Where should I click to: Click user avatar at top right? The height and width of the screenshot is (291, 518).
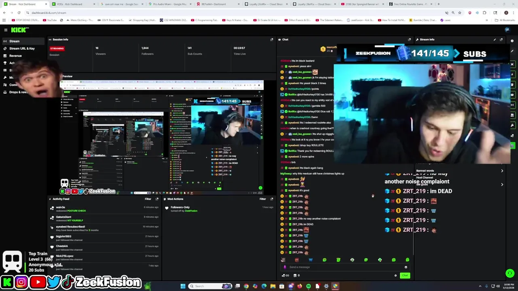click(x=507, y=30)
